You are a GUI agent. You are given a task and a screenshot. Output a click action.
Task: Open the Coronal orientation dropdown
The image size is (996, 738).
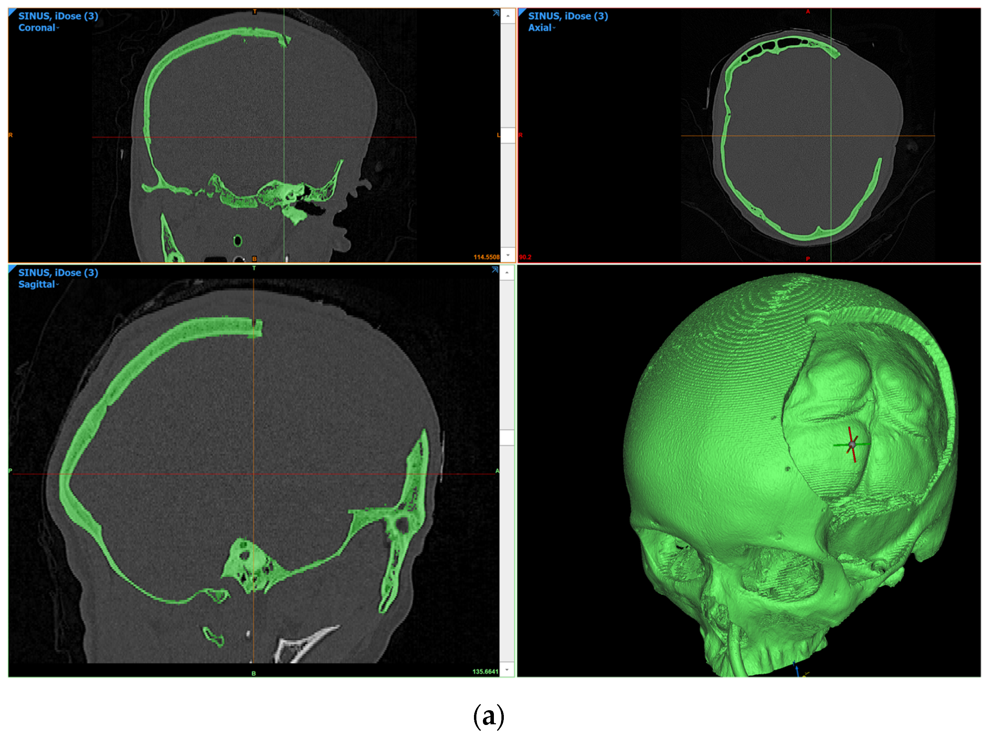click(x=39, y=28)
